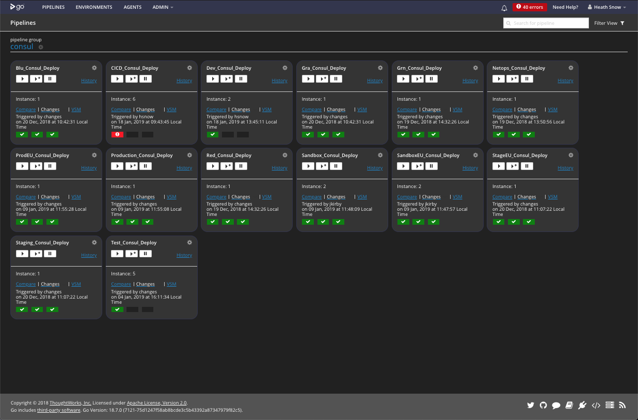Screen dimensions: 638x420
Task: Expand the Admin dropdown menu
Action: pyautogui.click(x=163, y=7)
